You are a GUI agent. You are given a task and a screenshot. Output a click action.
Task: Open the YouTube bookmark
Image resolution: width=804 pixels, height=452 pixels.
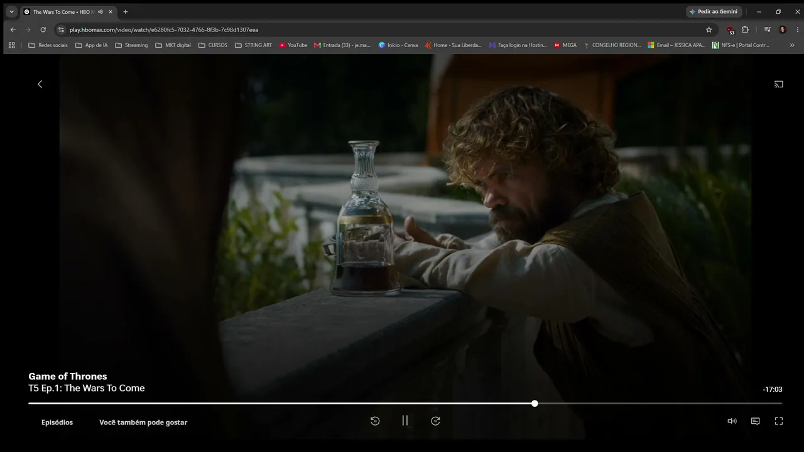click(293, 45)
